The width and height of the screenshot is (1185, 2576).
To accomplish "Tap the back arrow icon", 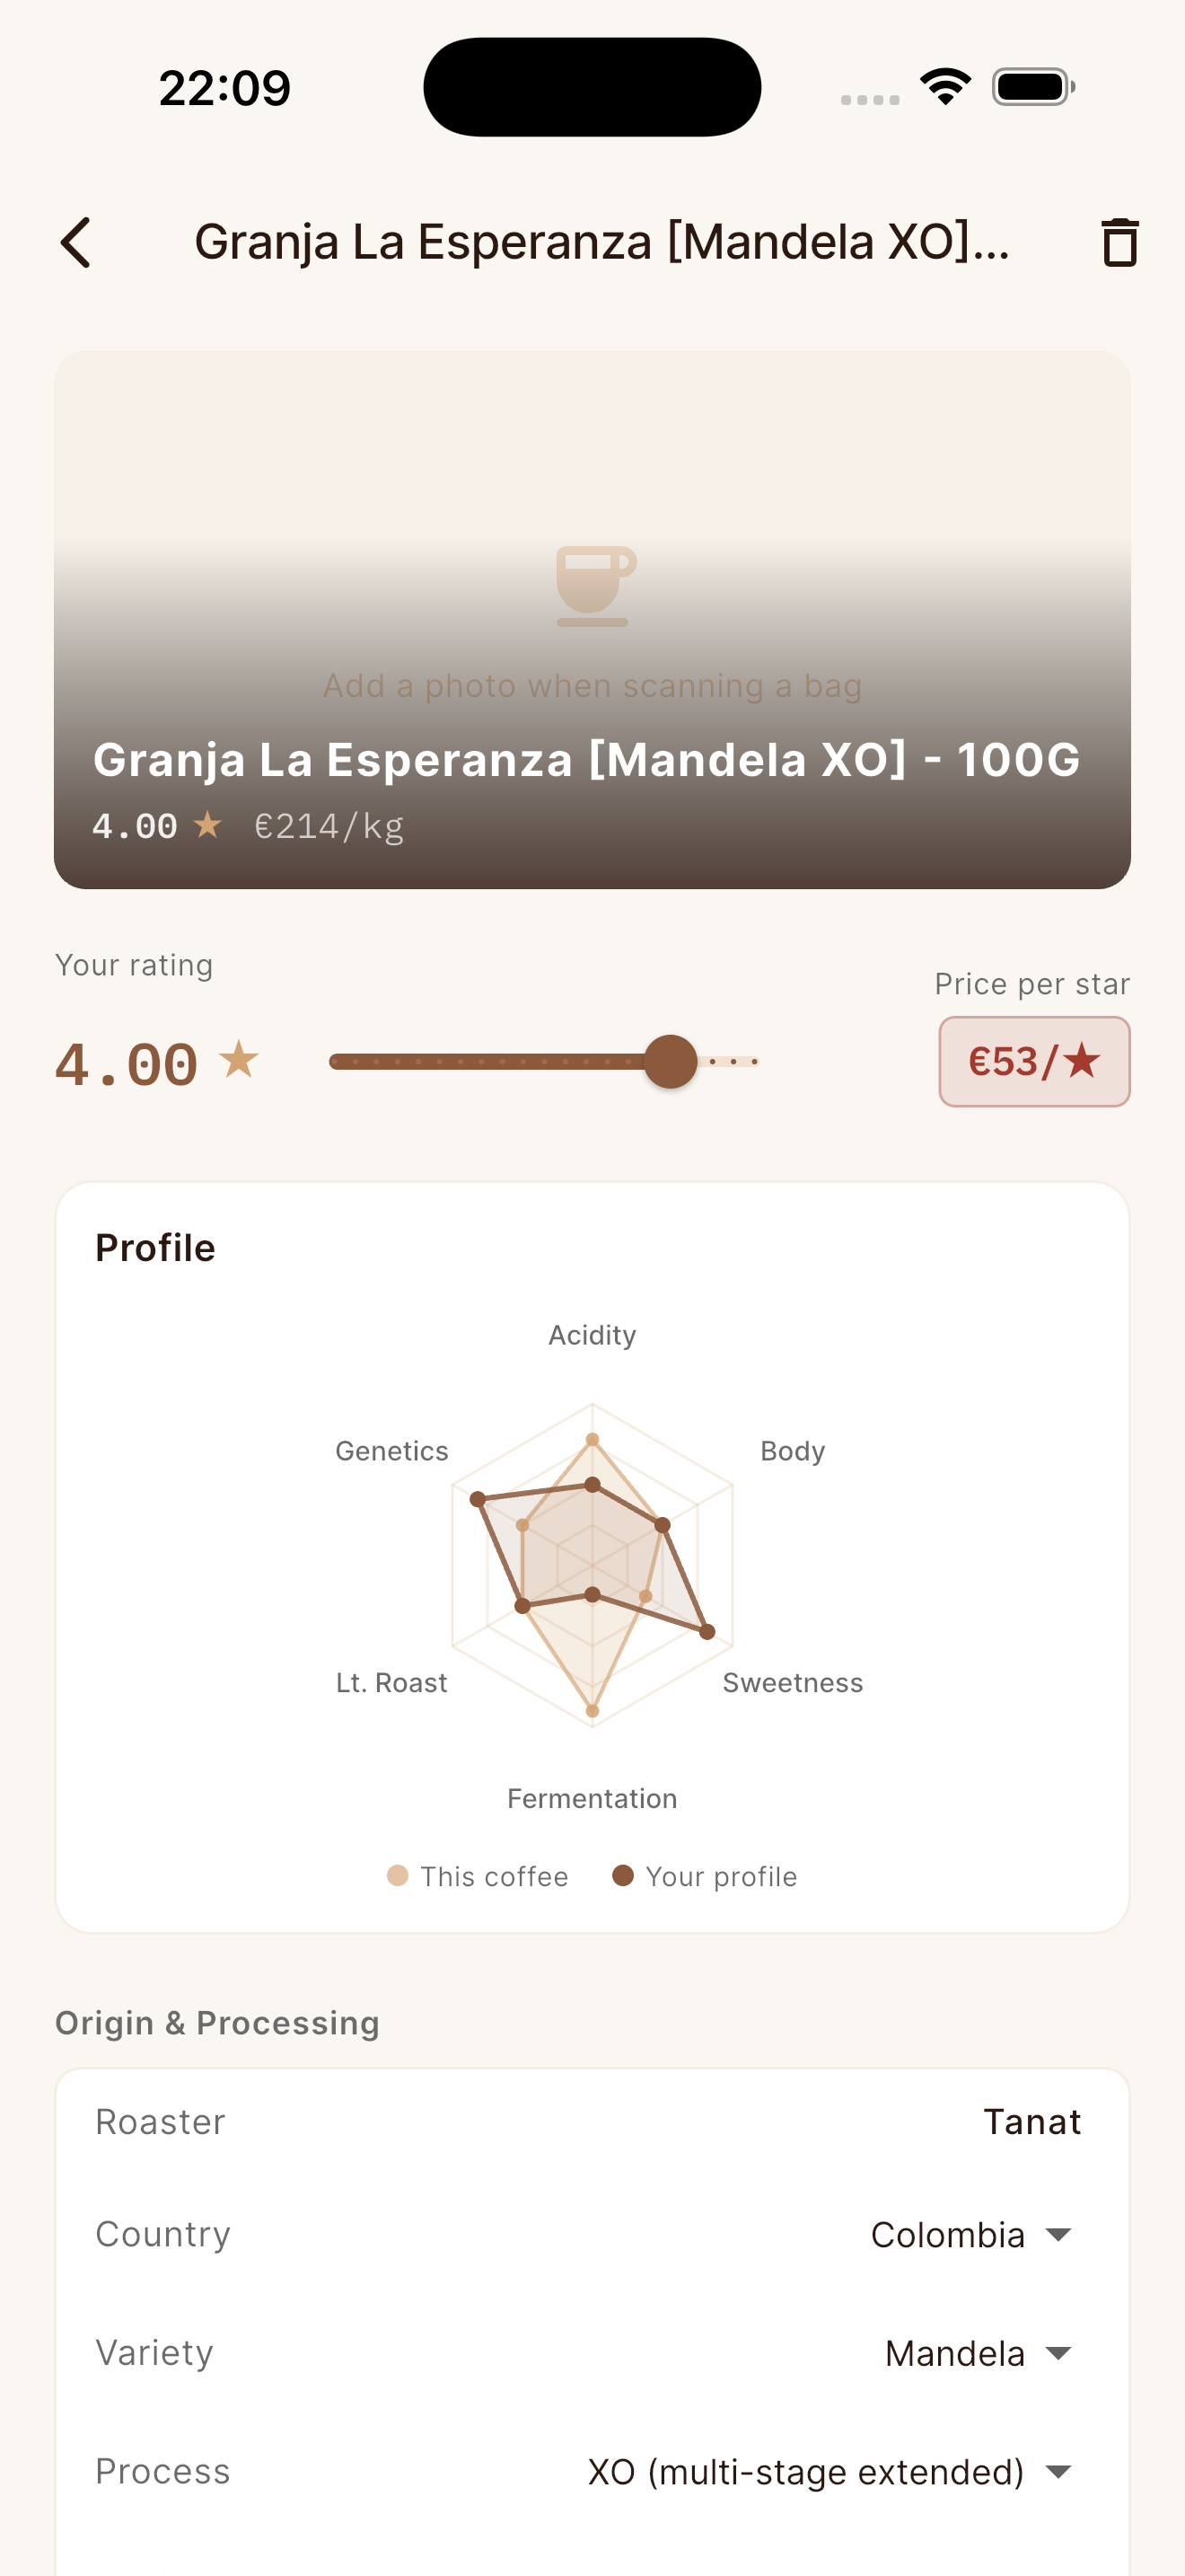I will point(76,243).
